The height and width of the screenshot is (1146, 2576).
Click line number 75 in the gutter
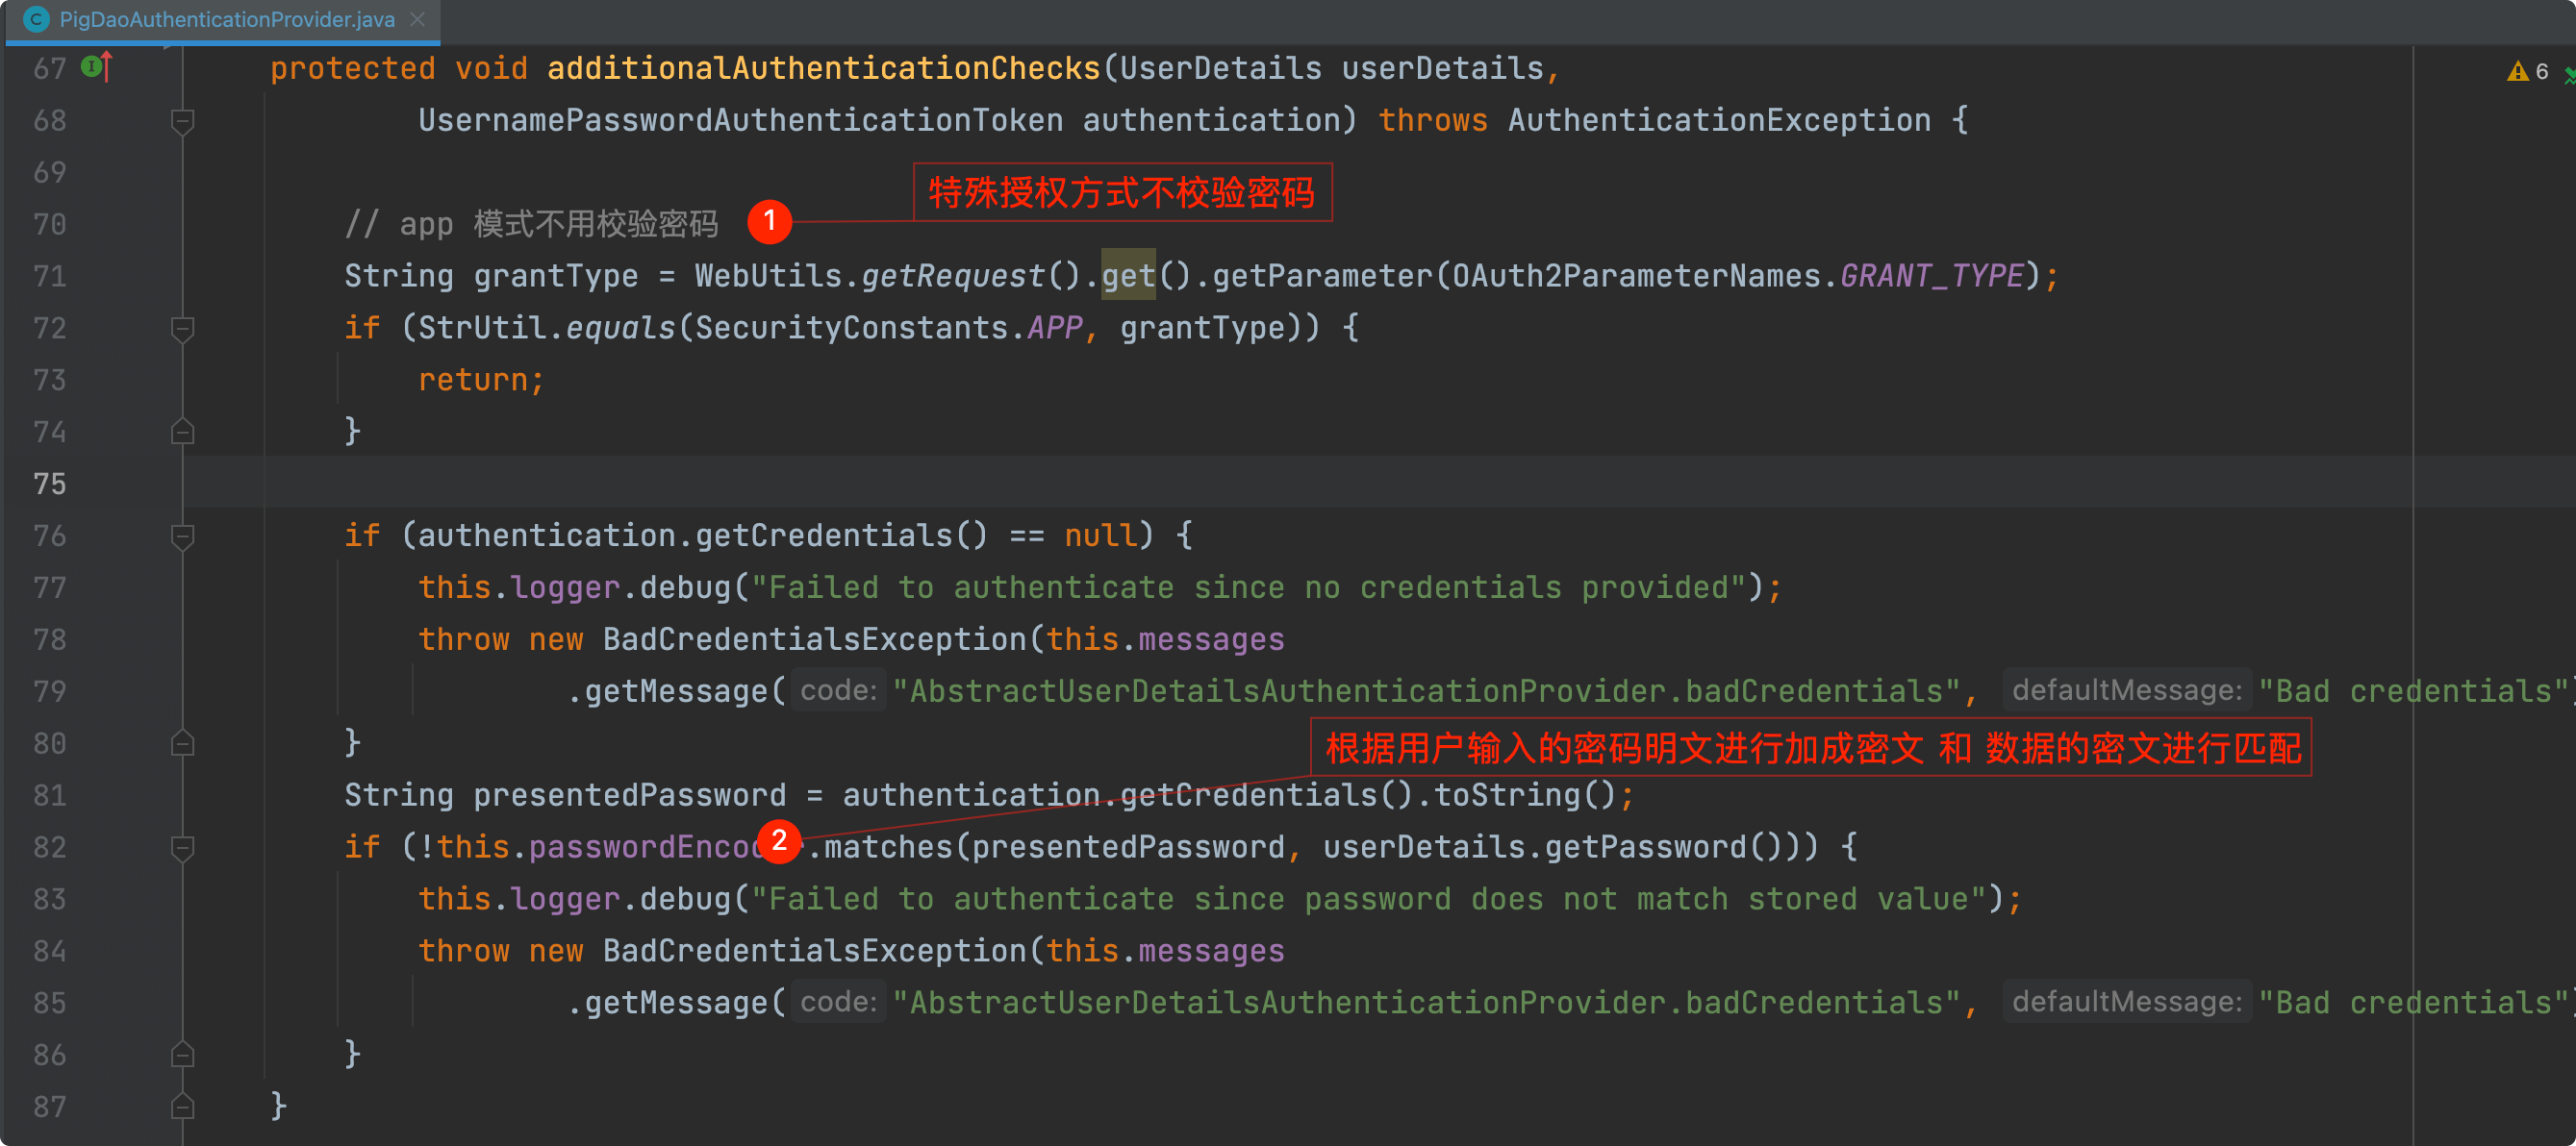tap(49, 484)
